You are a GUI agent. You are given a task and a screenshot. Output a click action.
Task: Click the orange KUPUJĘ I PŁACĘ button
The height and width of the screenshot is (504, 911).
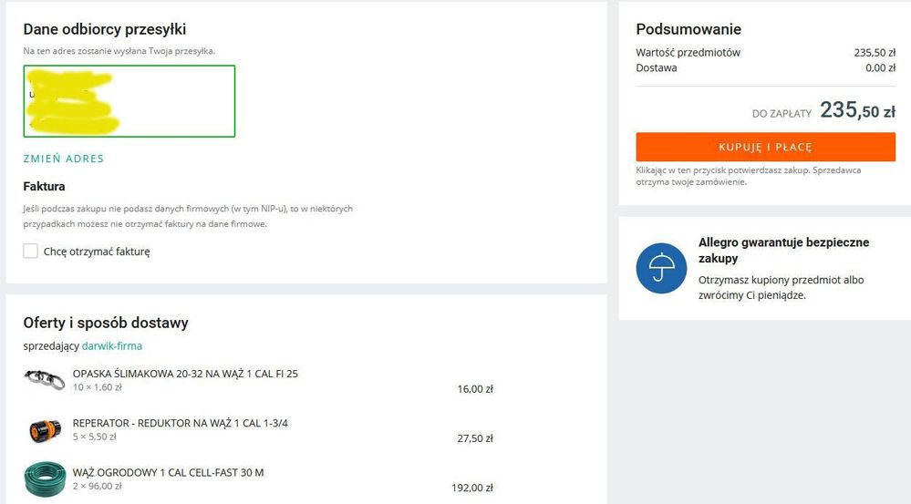pos(765,147)
